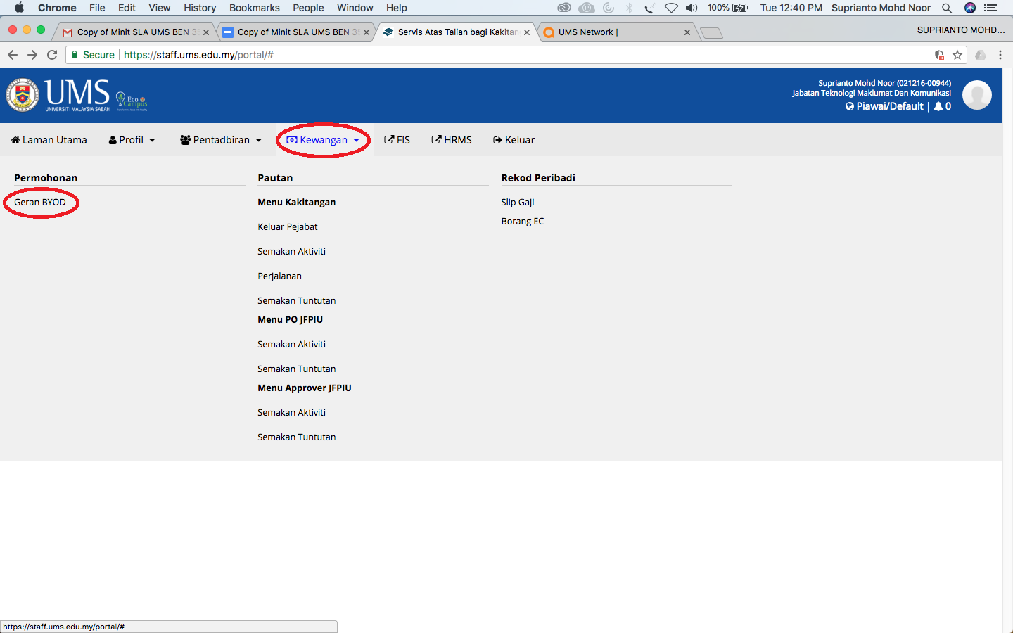Click the Keluar logout link
Image resolution: width=1013 pixels, height=633 pixels.
pyautogui.click(x=514, y=140)
